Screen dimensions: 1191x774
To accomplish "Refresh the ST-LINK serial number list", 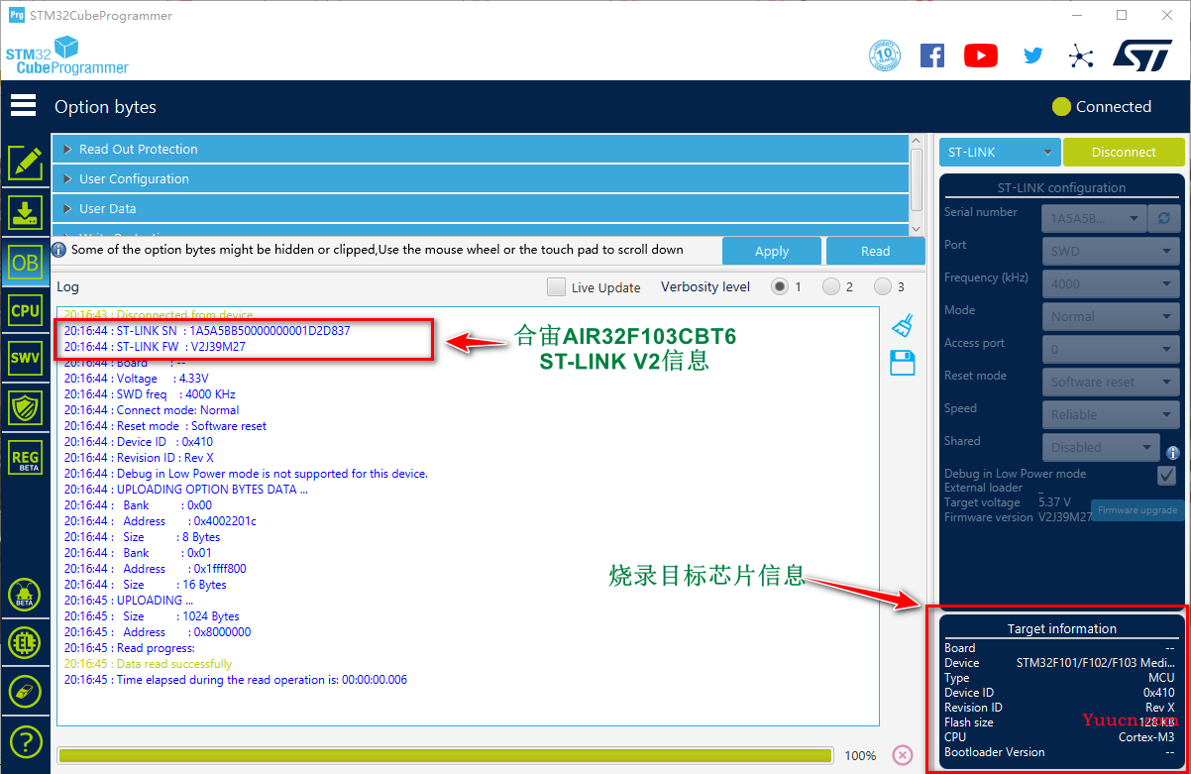I will click(1163, 218).
